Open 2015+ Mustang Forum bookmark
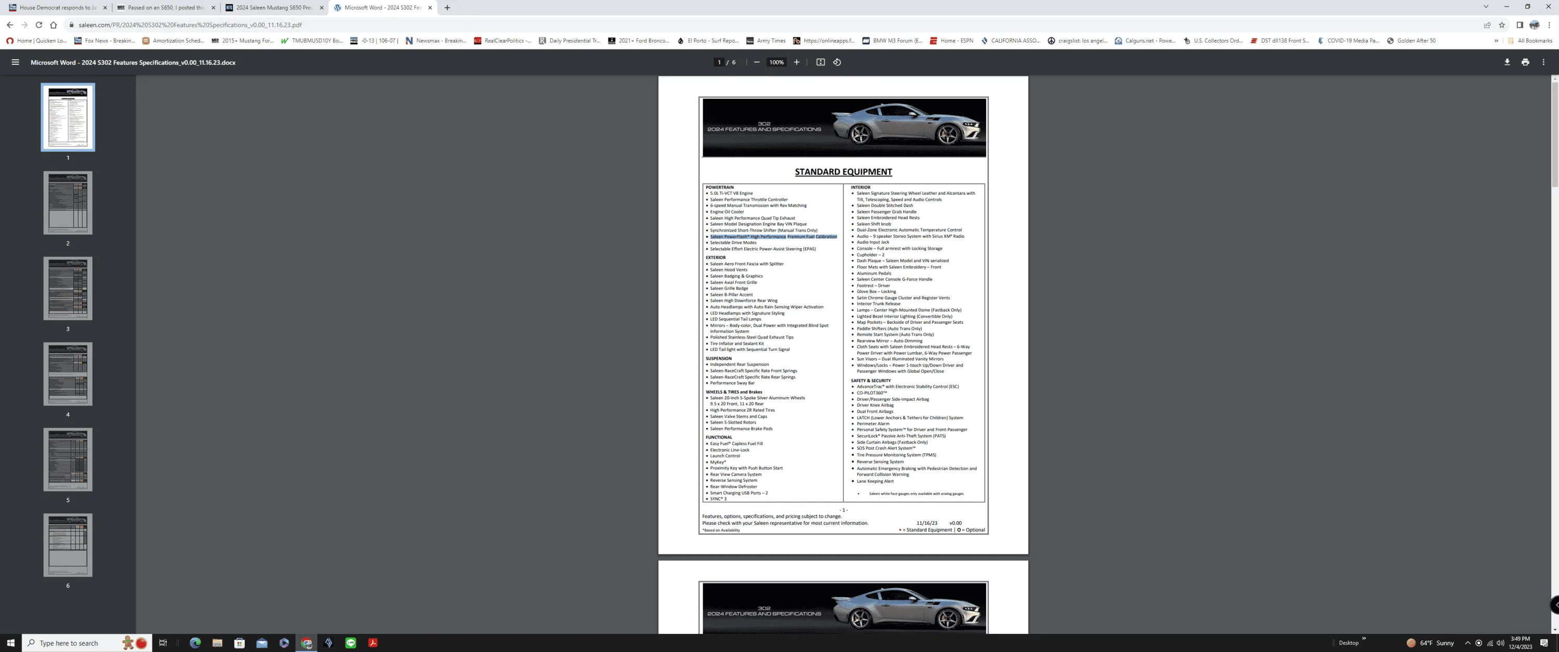The height and width of the screenshot is (652, 1559). [243, 40]
